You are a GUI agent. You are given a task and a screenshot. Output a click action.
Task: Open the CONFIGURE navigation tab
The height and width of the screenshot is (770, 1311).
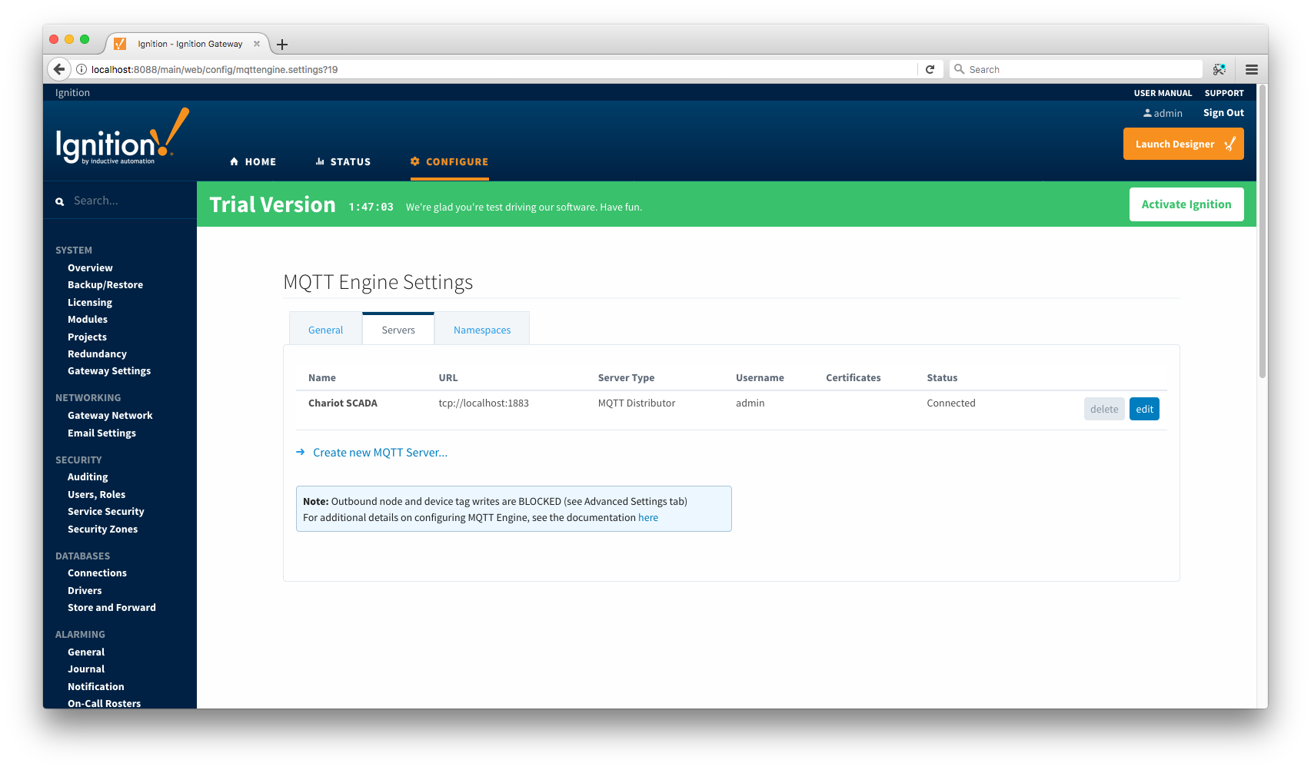[x=450, y=161]
